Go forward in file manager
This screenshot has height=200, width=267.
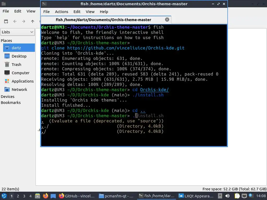pyautogui.click(x=24, y=21)
